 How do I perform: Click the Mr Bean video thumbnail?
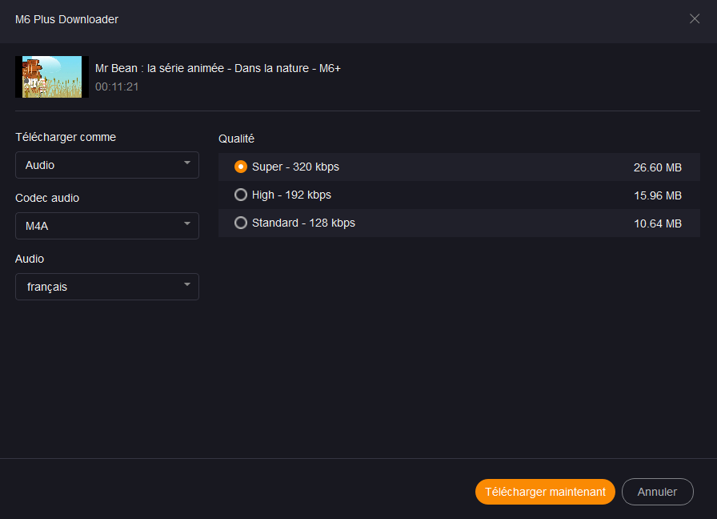[x=49, y=77]
